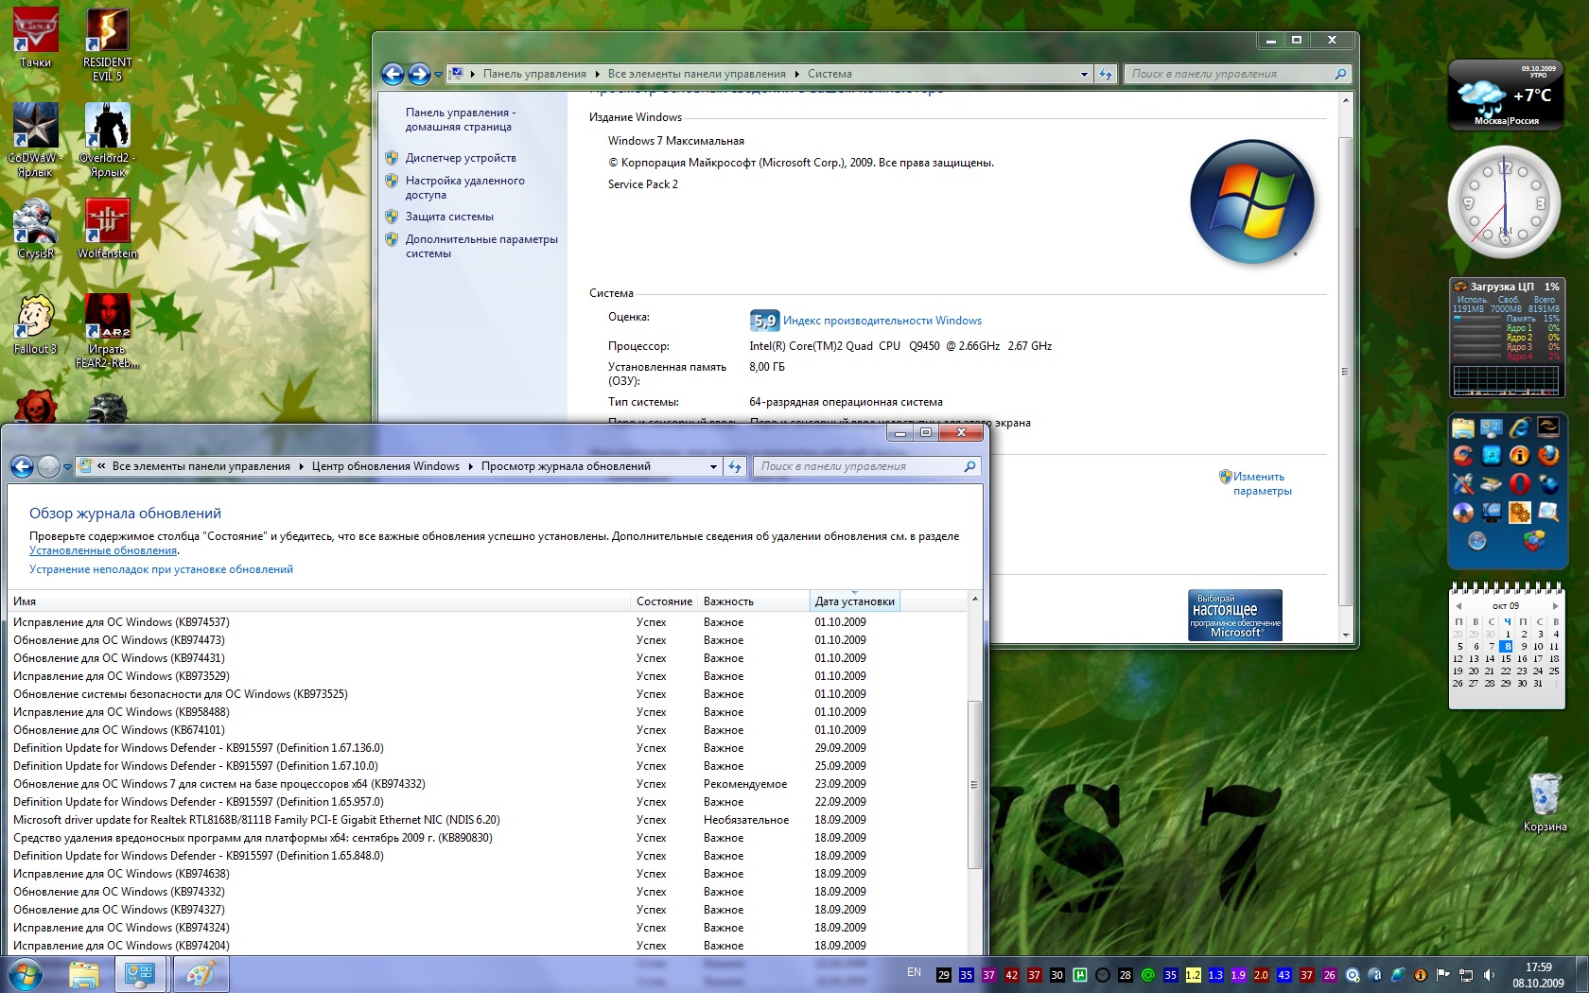Open Устранение неполадок при установке обновлений link
Image resolution: width=1589 pixels, height=993 pixels.
click(x=161, y=569)
